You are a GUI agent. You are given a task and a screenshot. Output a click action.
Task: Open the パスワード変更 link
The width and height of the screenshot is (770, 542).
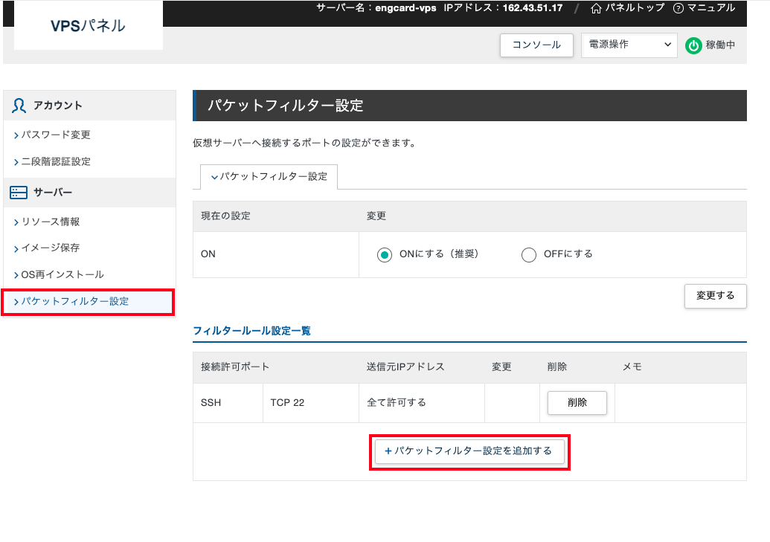[48, 135]
